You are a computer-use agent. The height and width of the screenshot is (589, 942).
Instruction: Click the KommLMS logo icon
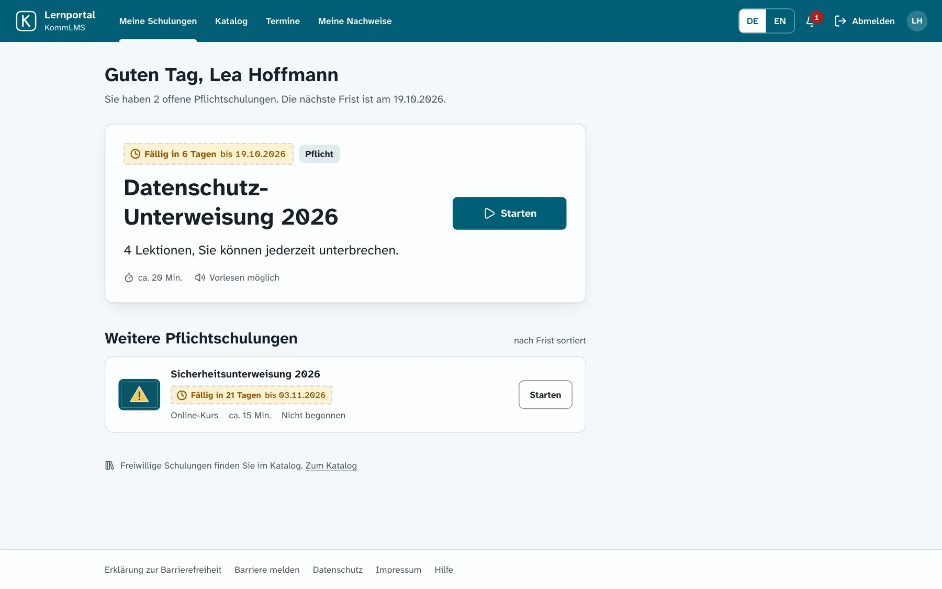tap(26, 21)
